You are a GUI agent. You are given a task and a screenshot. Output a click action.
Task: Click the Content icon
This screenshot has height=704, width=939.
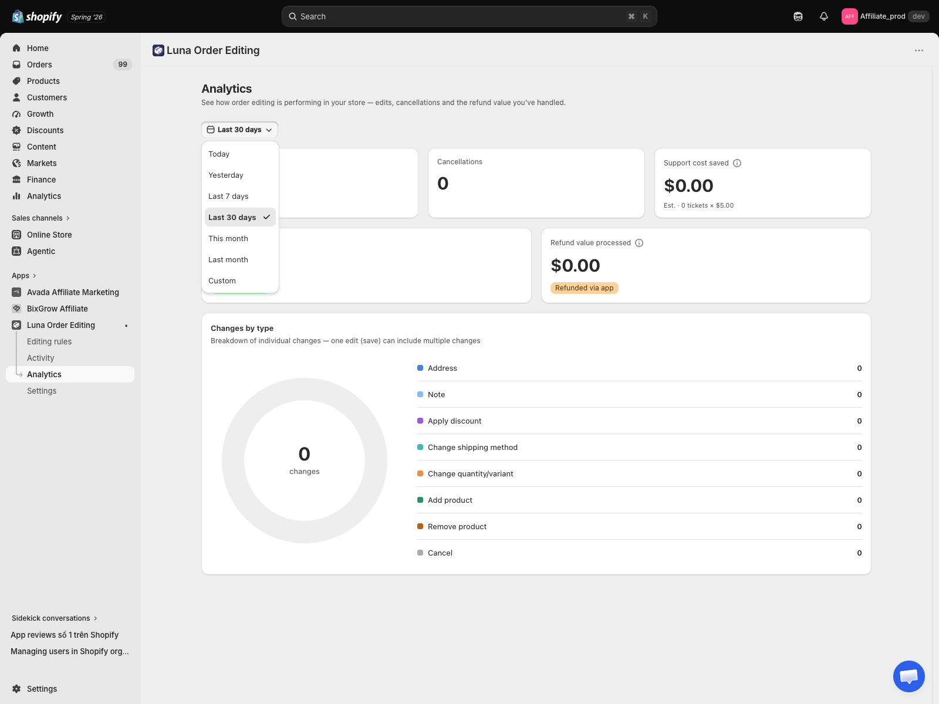pyautogui.click(x=16, y=147)
